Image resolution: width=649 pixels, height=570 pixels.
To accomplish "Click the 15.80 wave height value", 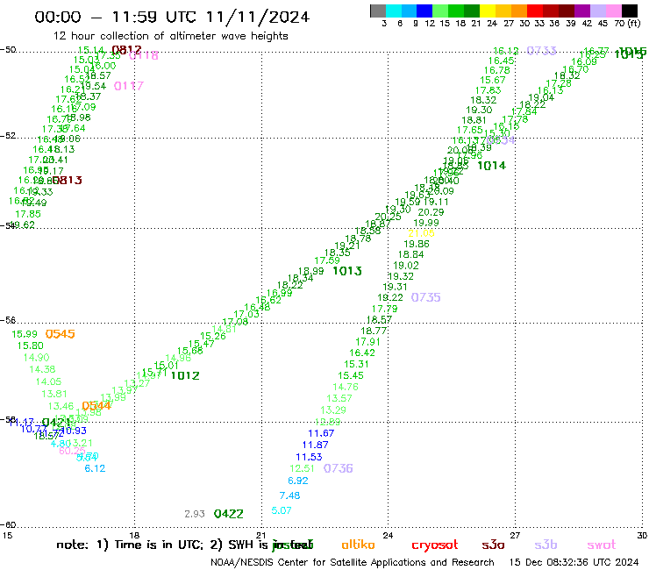I will click(x=30, y=346).
